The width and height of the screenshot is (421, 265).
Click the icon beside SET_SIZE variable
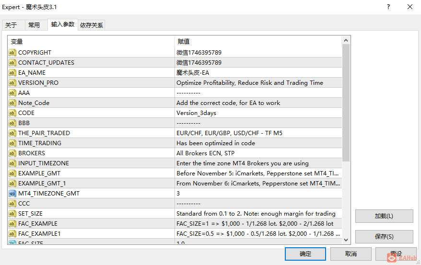coord(12,214)
